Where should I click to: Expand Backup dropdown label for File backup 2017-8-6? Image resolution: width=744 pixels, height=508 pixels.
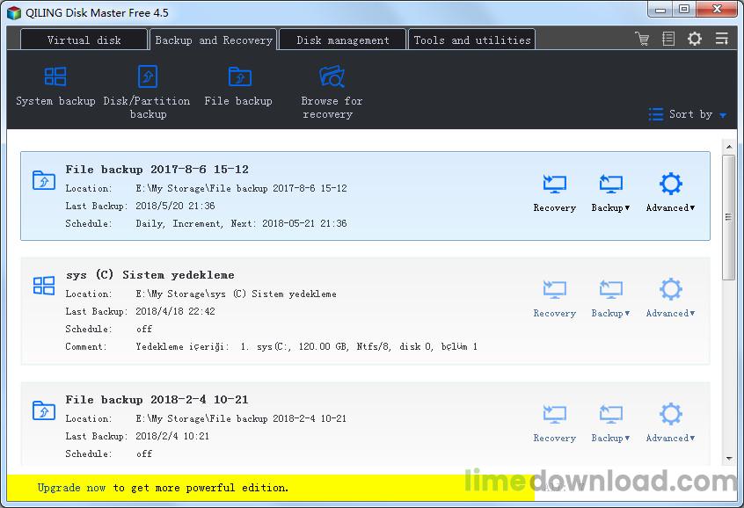point(610,207)
